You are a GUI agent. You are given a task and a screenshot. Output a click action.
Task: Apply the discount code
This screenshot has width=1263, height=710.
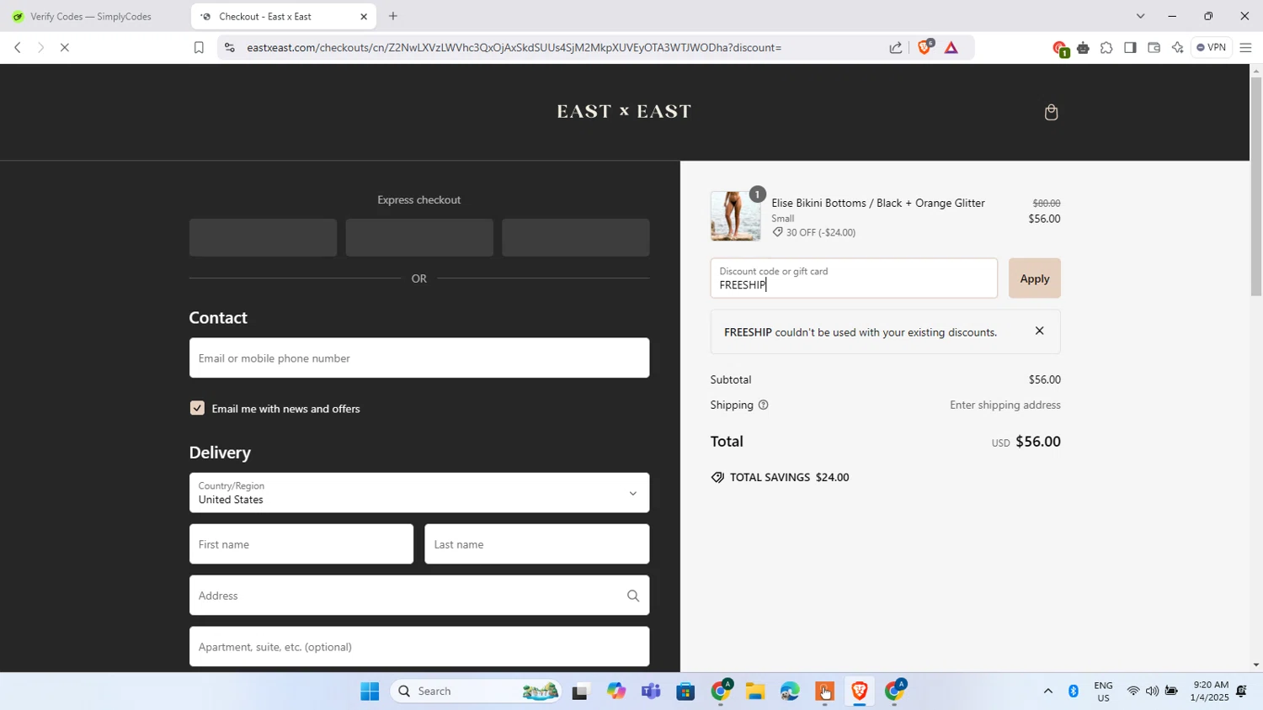pyautogui.click(x=1034, y=278)
